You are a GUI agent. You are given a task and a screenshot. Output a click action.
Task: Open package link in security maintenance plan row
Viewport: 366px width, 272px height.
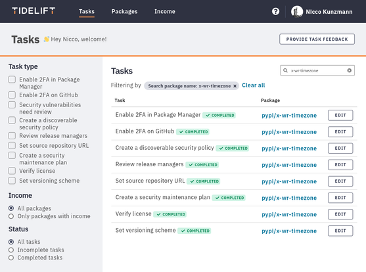pyautogui.click(x=289, y=198)
